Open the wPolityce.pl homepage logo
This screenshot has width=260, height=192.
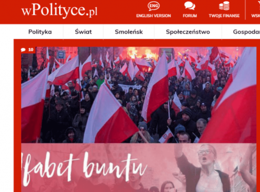click(x=59, y=10)
